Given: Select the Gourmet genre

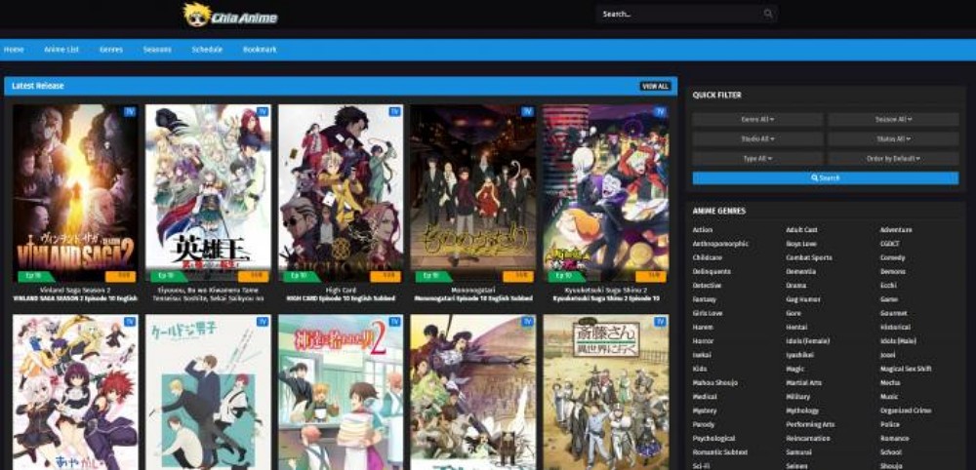Looking at the screenshot, I should (893, 313).
